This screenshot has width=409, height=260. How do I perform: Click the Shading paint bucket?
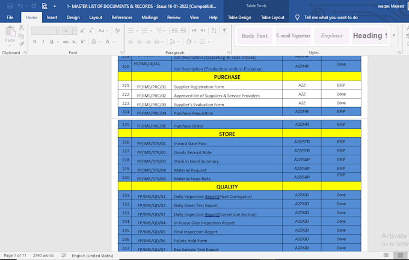click(189, 42)
